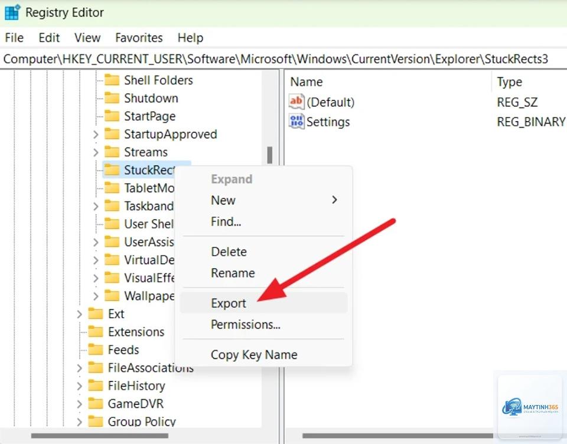Click the Taskband folder icon
This screenshot has width=567, height=444.
(x=112, y=205)
